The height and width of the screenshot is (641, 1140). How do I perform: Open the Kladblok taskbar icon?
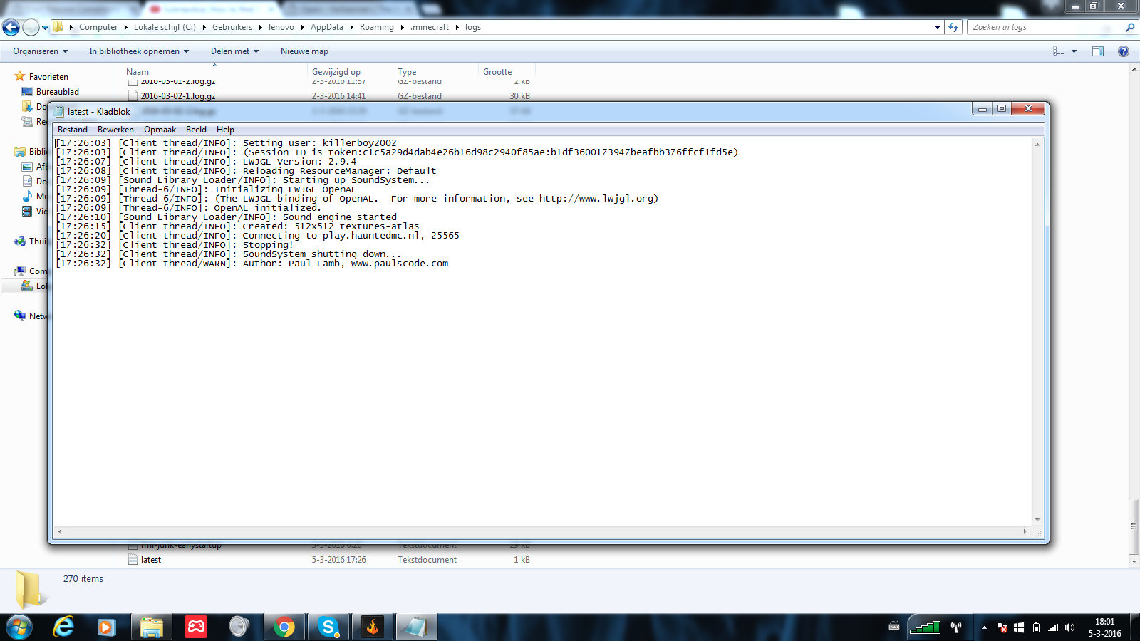click(416, 627)
